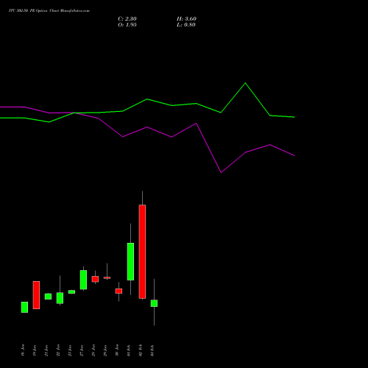This screenshot has width=368, height=368.
Task: Click the "19 Jan" date axis label
Action: [35, 350]
